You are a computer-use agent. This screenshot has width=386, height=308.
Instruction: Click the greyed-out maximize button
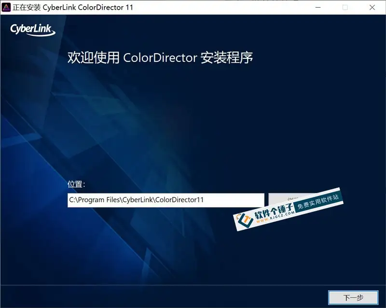pyautogui.click(x=345, y=7)
